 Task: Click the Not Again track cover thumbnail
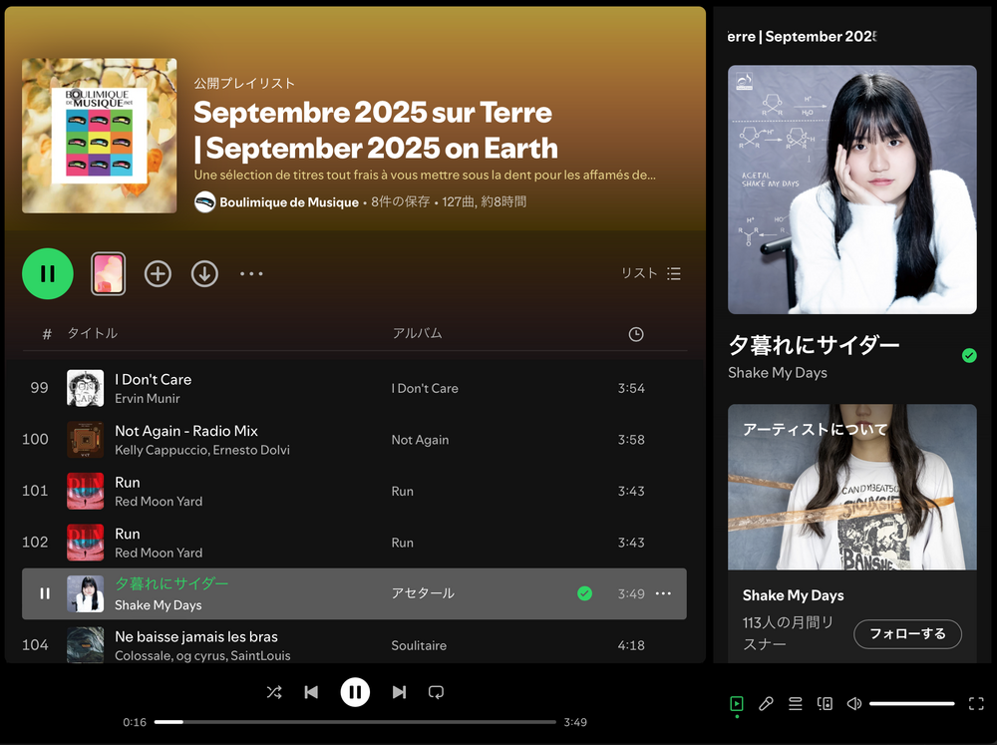click(85, 440)
